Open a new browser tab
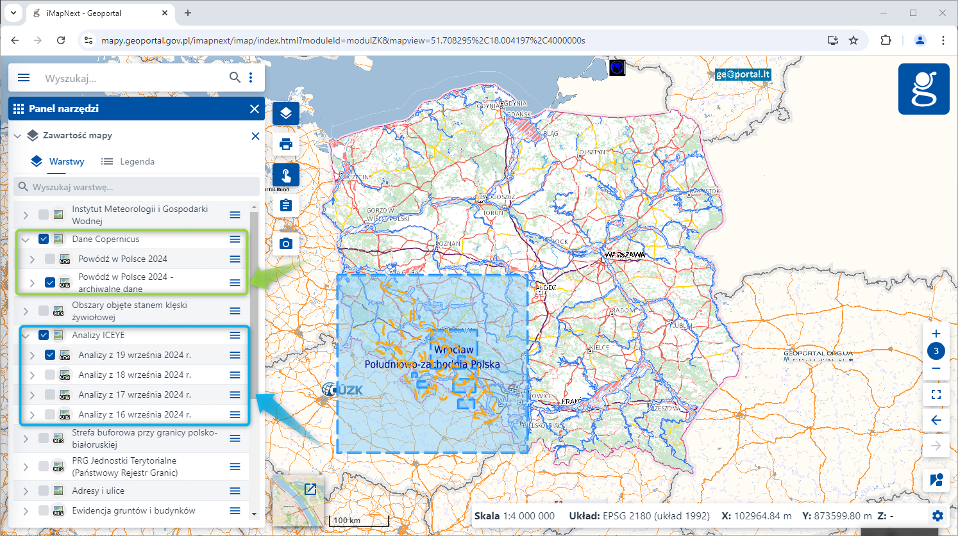Screen dimensions: 958x536 (x=188, y=13)
